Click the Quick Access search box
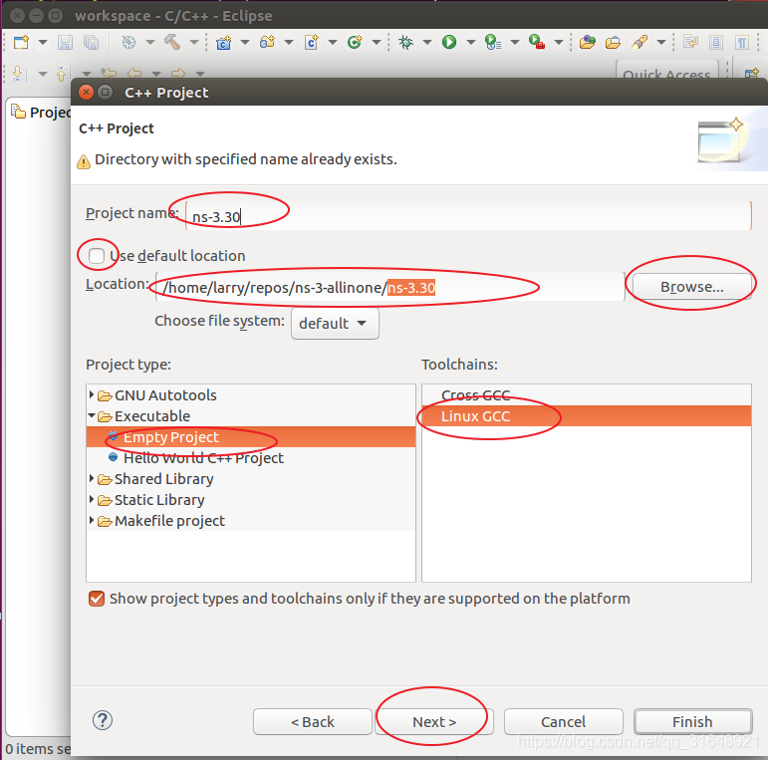Image resolution: width=768 pixels, height=760 pixels. (x=666, y=72)
